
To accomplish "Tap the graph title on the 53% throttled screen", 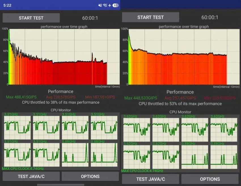I will click(184, 27).
